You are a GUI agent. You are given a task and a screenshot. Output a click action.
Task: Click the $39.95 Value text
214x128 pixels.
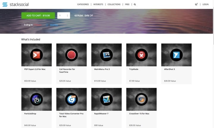(135, 125)
